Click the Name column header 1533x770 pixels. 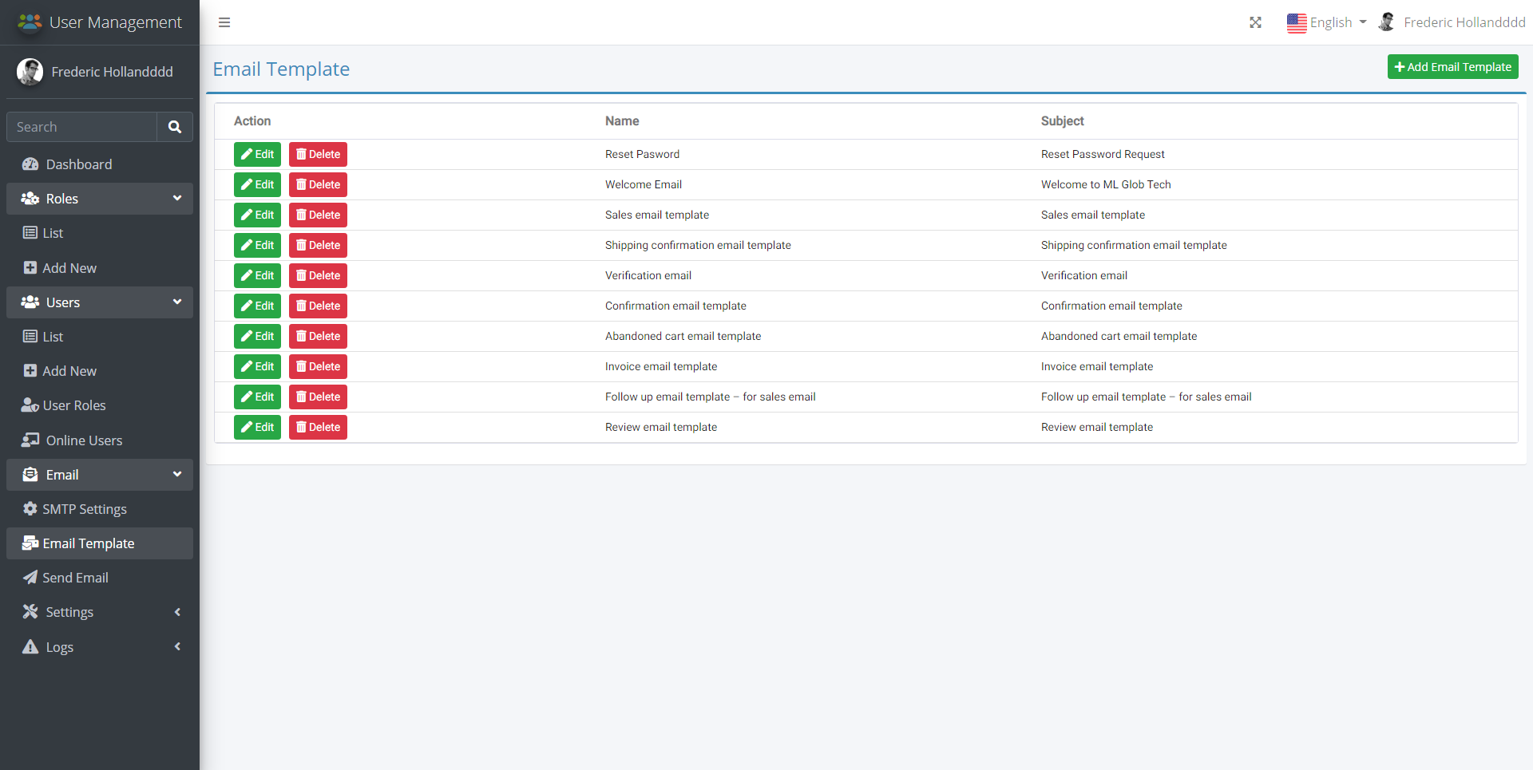(622, 121)
